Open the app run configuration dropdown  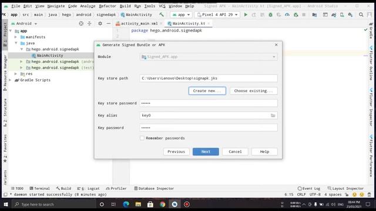(181, 15)
